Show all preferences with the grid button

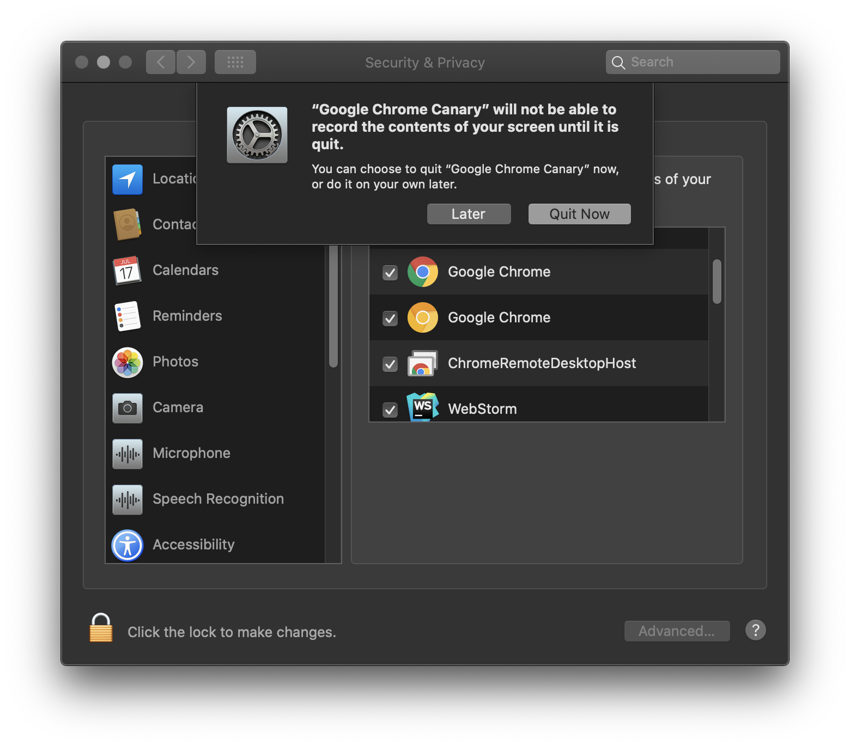click(235, 62)
